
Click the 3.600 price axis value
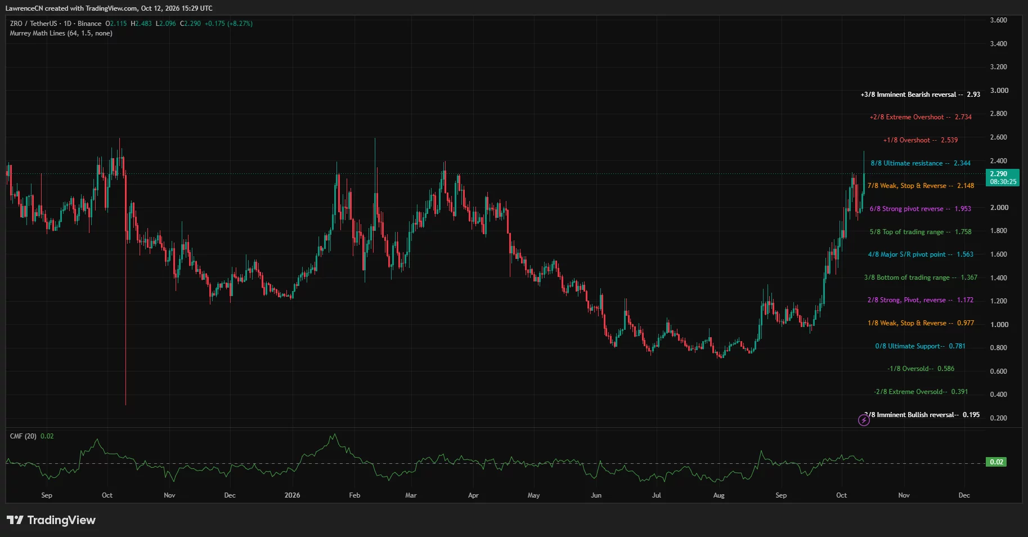pos(999,20)
